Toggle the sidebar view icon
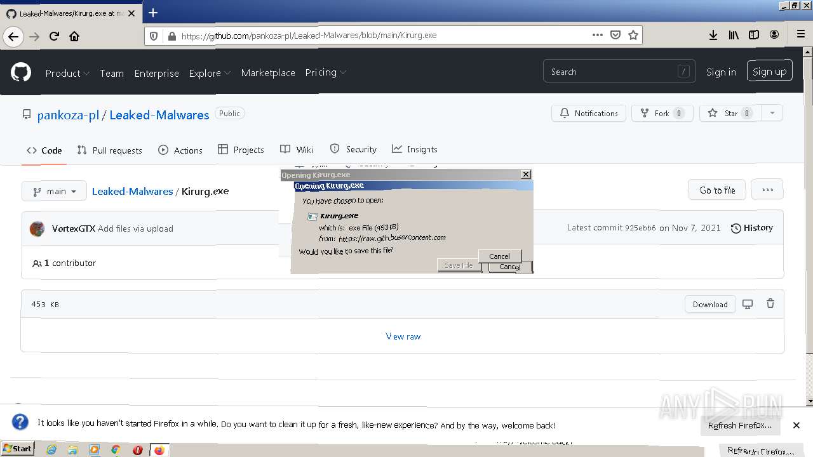Viewport: 813px width, 457px height. 754,36
